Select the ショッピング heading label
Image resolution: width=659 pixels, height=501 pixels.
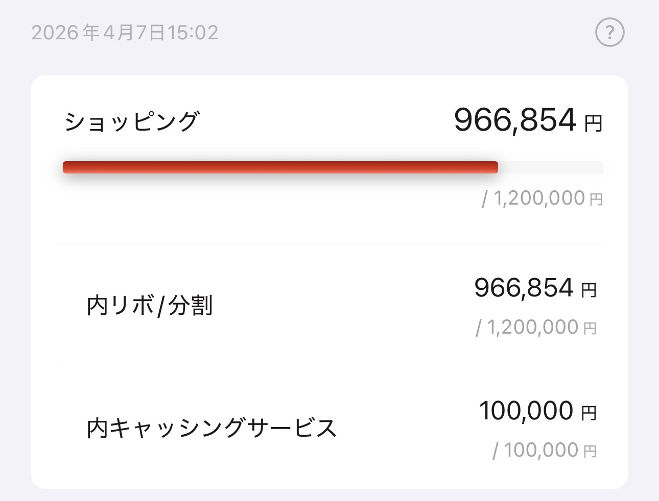pos(131,122)
